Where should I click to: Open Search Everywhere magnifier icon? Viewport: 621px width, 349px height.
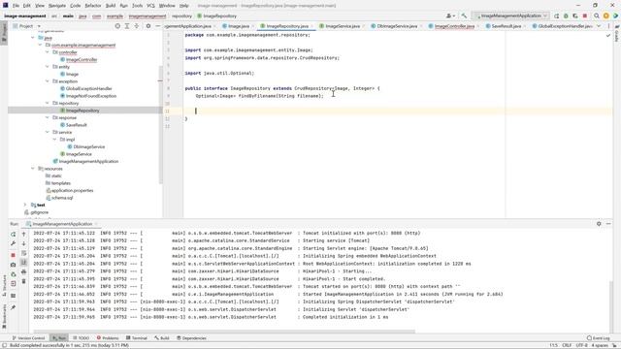(x=597, y=16)
